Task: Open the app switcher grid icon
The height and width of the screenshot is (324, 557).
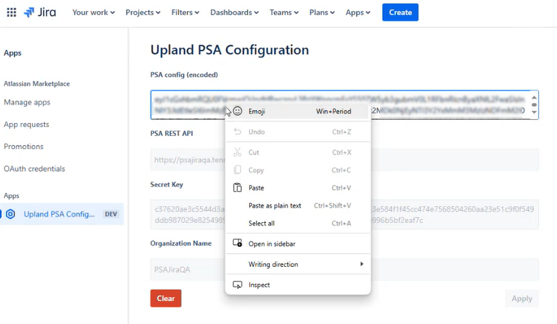Action: (11, 13)
